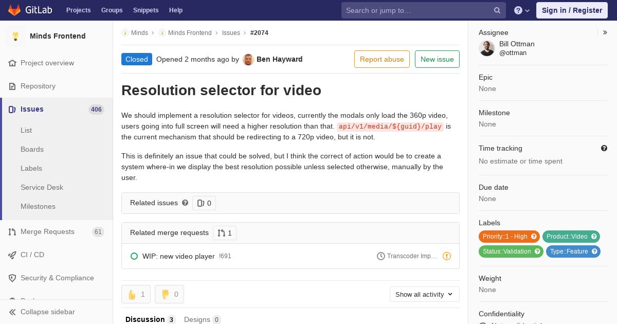The width and height of the screenshot is (617, 324).
Task: Open List under Issues sidebar
Action: tap(26, 130)
